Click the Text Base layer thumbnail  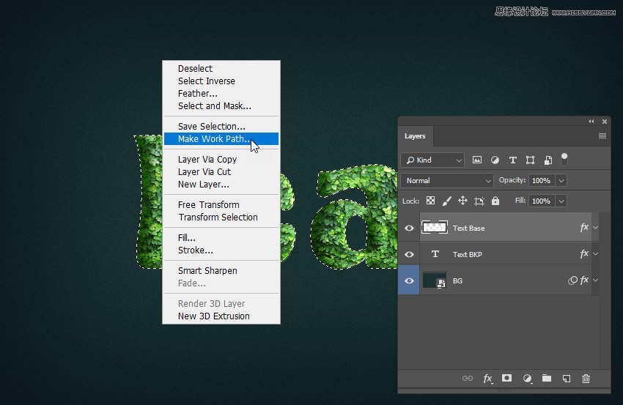pyautogui.click(x=435, y=228)
